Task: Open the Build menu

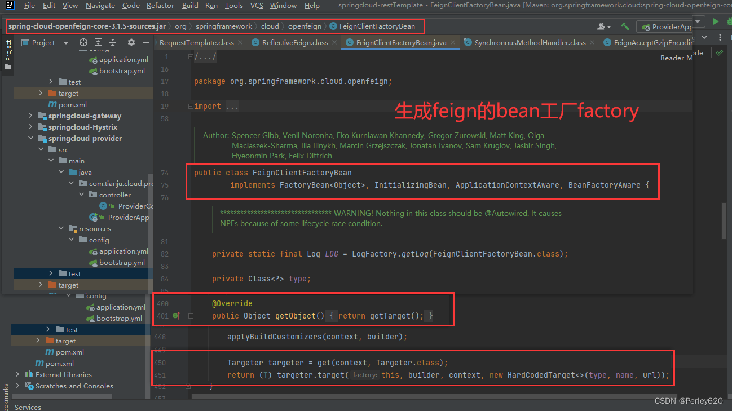Action: 190,6
